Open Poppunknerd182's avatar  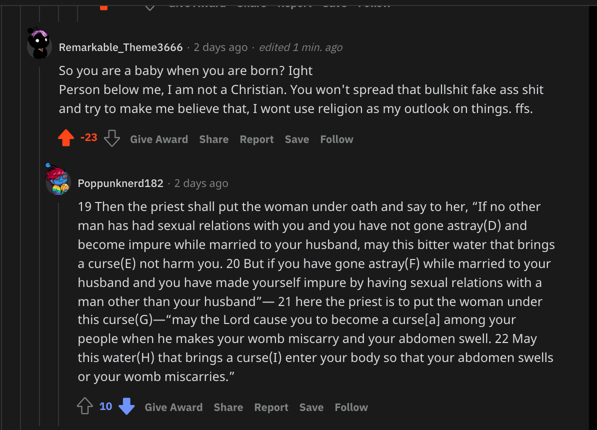[58, 180]
